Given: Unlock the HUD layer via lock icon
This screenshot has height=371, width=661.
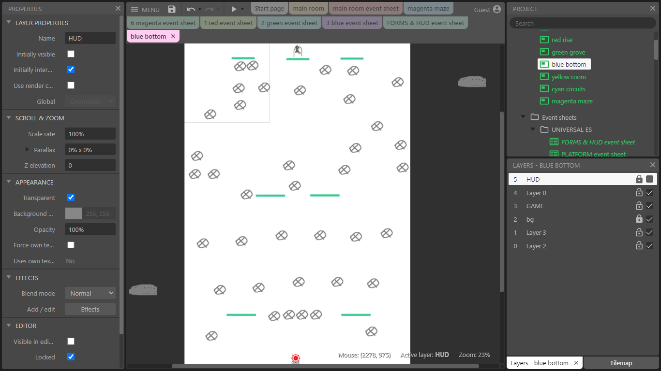Looking at the screenshot, I should [639, 179].
